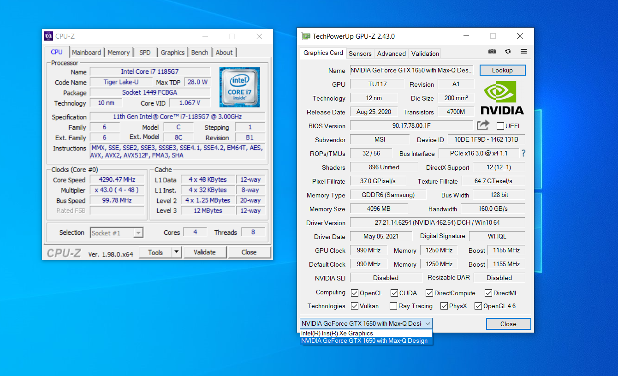Switch to the Mainboard tab
Screen dimensions: 618x376
[86, 52]
